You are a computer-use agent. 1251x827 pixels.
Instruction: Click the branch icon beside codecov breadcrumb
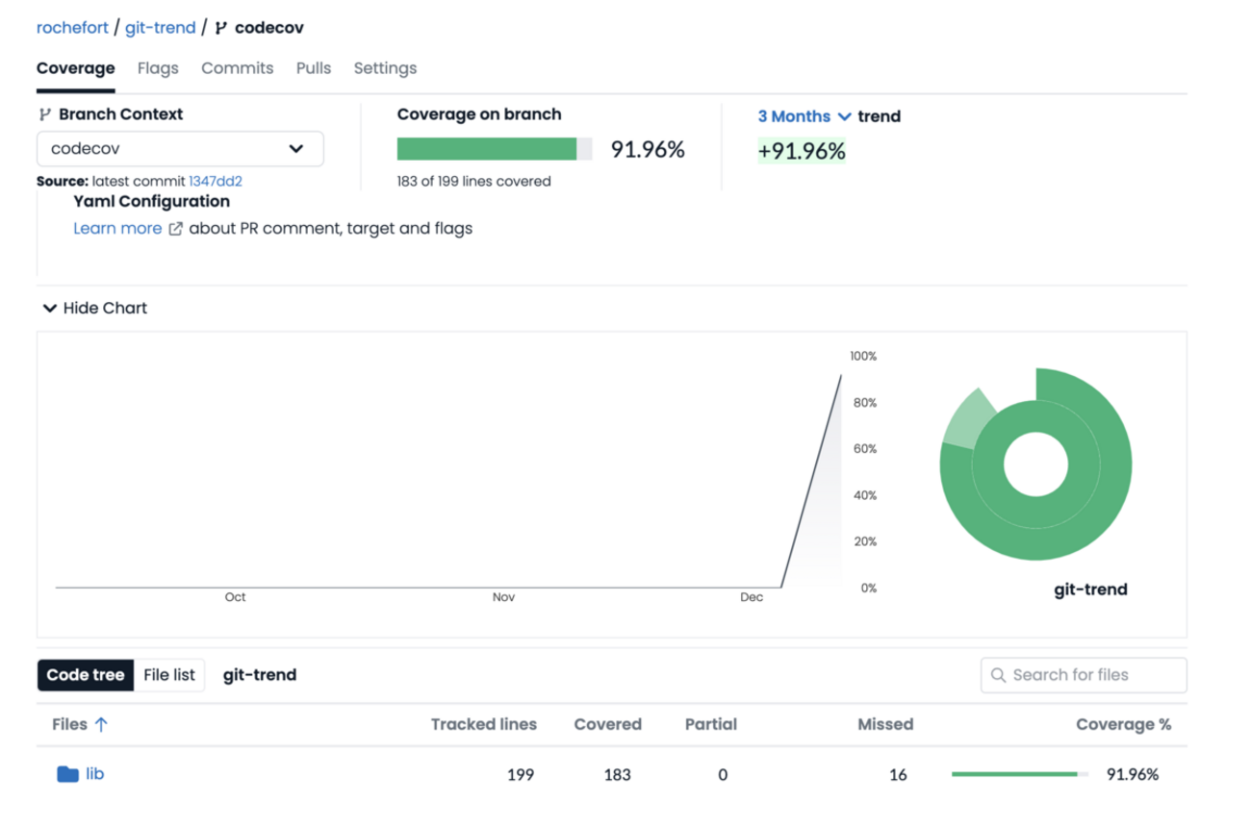point(220,29)
